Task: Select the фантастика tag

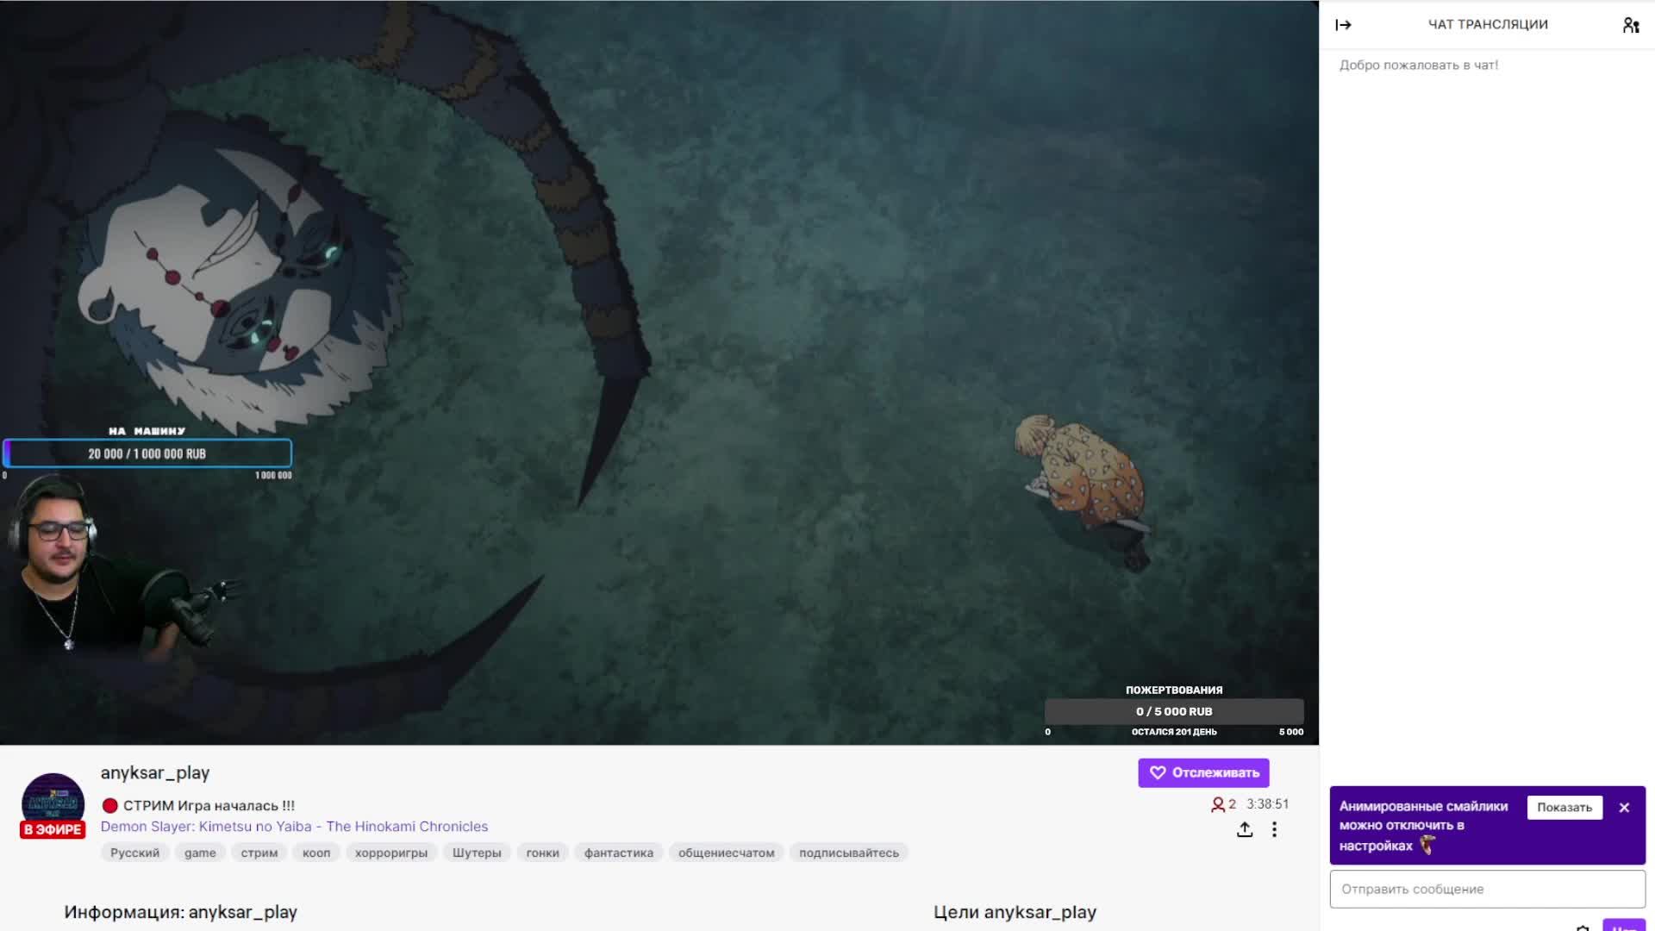Action: [618, 853]
